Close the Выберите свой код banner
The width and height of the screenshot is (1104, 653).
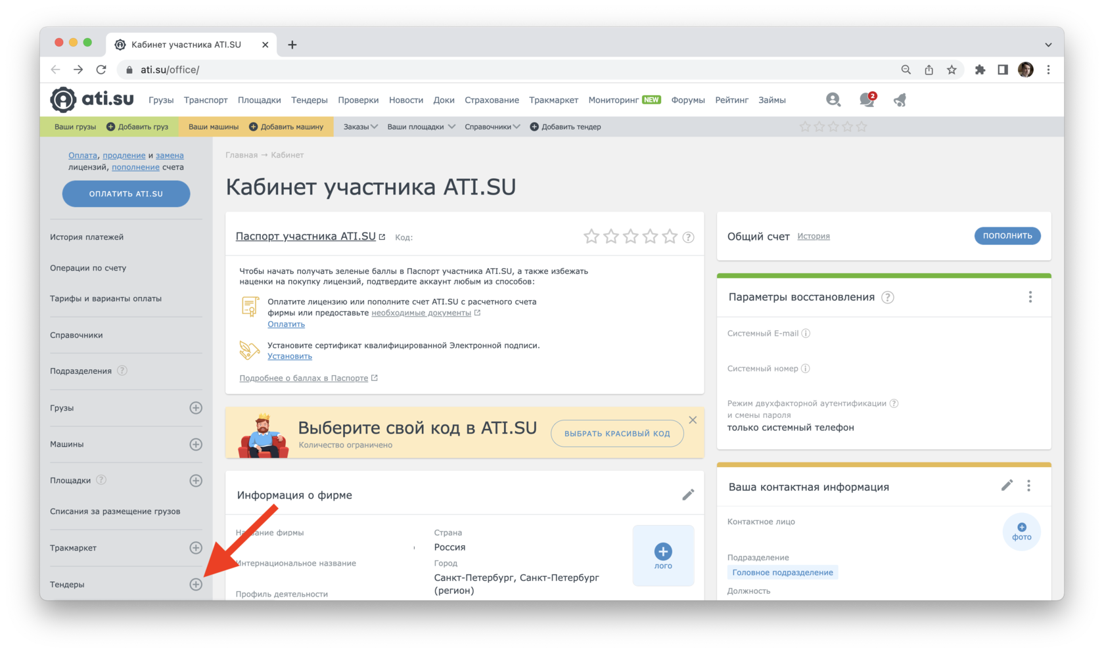click(x=693, y=420)
